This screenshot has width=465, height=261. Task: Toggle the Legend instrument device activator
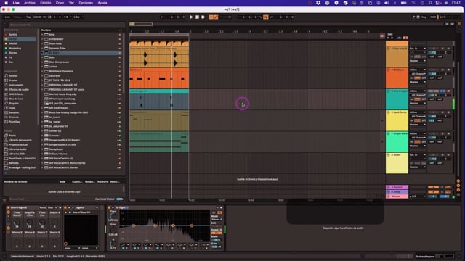click(65, 207)
